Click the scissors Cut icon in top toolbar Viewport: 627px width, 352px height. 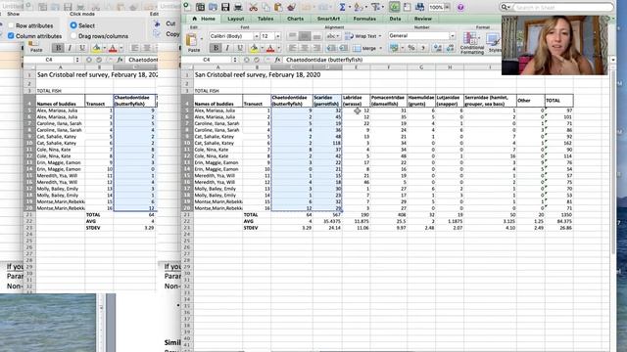(x=253, y=7)
